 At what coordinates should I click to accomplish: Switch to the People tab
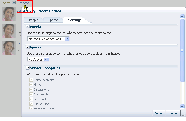[x=34, y=20]
